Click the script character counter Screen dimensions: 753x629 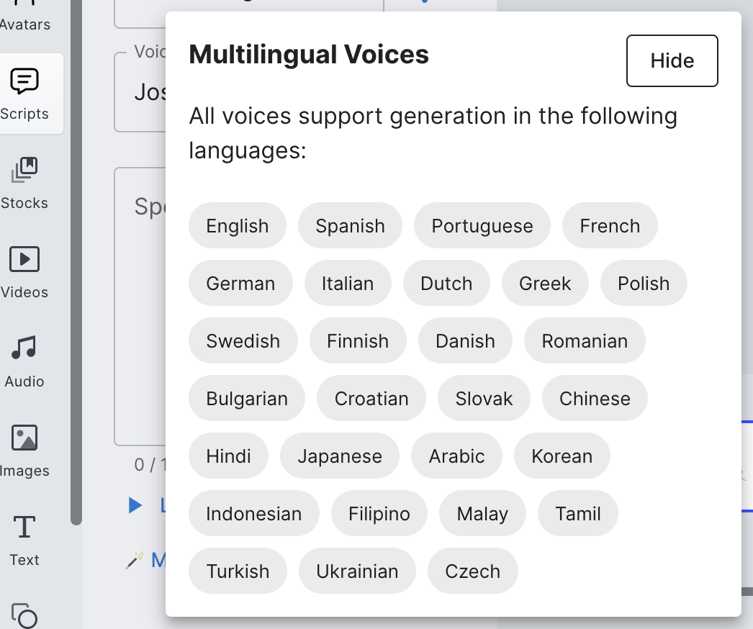click(x=150, y=465)
